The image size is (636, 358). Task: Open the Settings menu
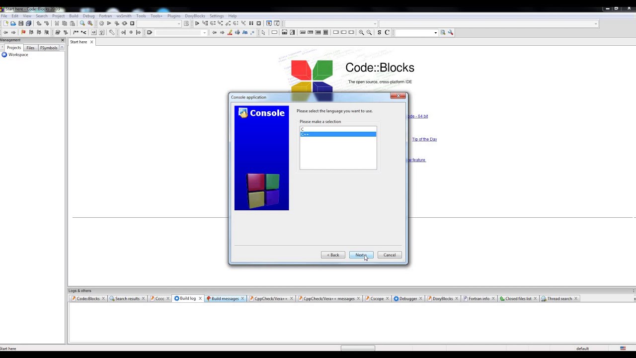point(217,16)
